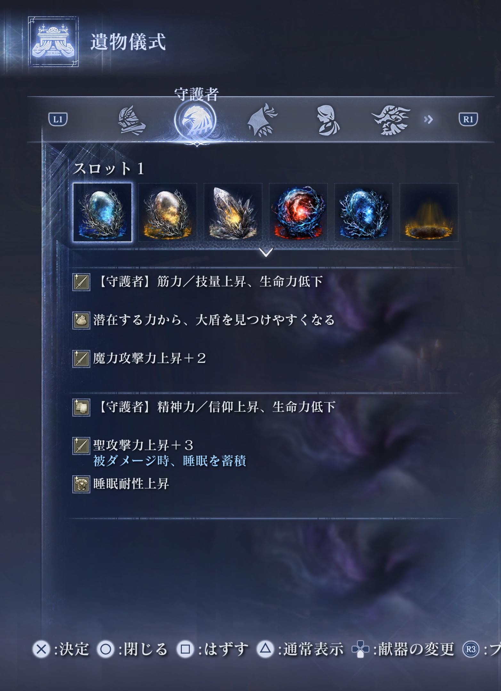Click the empty golden glow relic slot
The image size is (501, 691).
(429, 212)
